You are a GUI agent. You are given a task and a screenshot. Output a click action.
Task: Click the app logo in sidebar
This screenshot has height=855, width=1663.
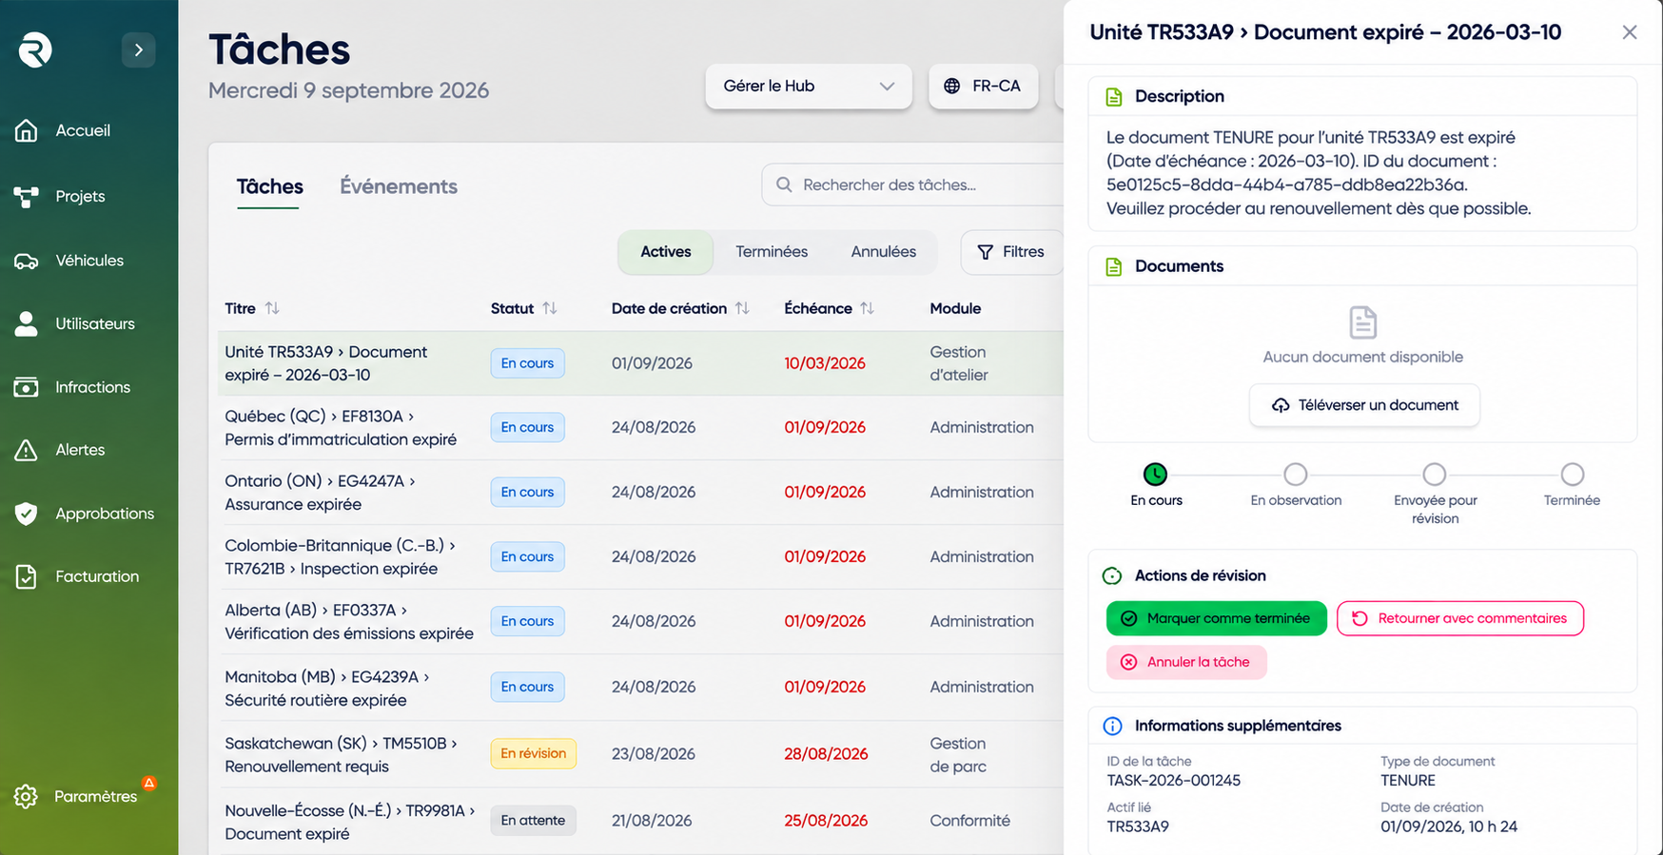click(x=35, y=49)
